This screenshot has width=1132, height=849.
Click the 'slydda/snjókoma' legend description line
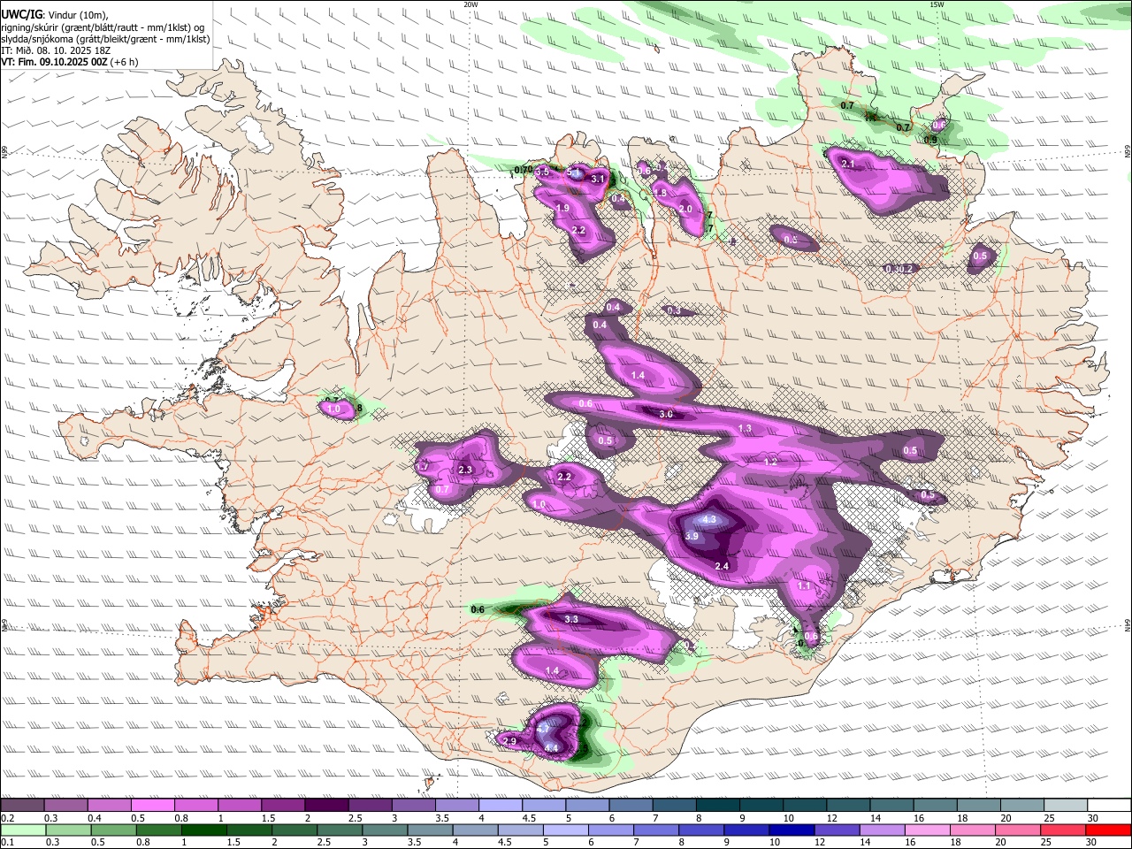click(x=105, y=40)
